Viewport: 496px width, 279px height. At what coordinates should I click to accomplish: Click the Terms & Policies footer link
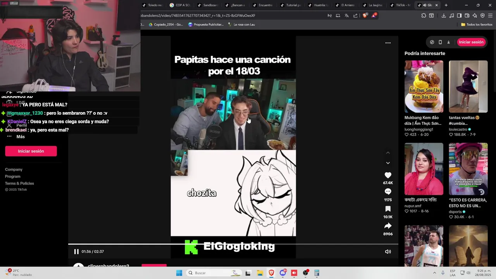click(x=19, y=183)
